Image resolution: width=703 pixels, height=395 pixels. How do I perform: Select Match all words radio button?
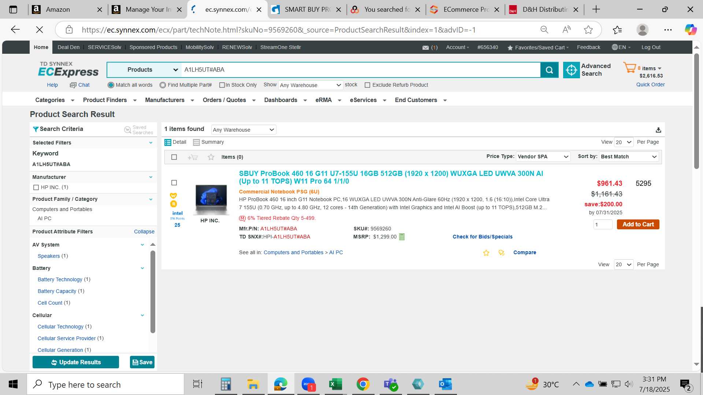click(111, 85)
